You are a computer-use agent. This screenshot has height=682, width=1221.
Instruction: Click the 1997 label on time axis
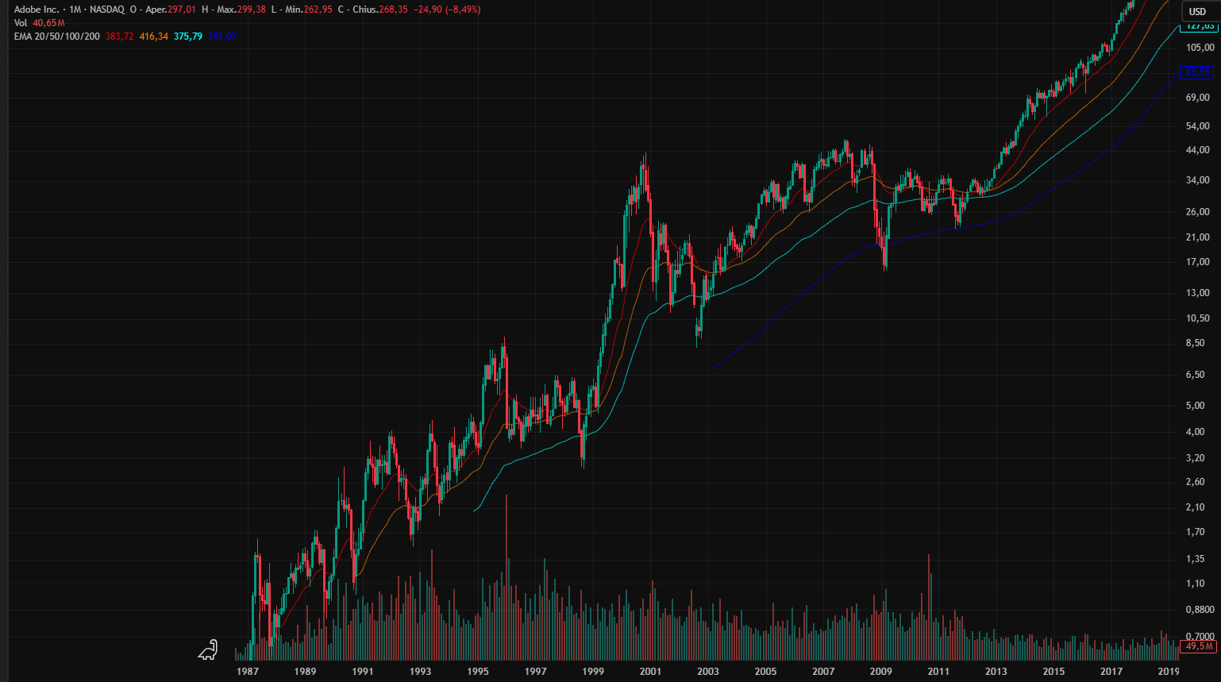[x=535, y=671]
